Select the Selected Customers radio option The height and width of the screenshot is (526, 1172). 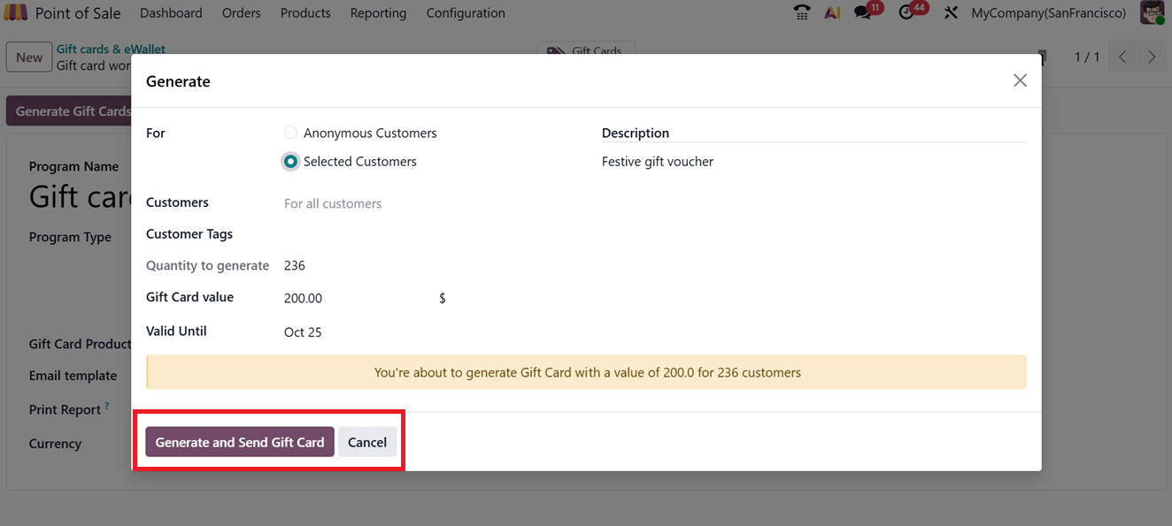[290, 162]
